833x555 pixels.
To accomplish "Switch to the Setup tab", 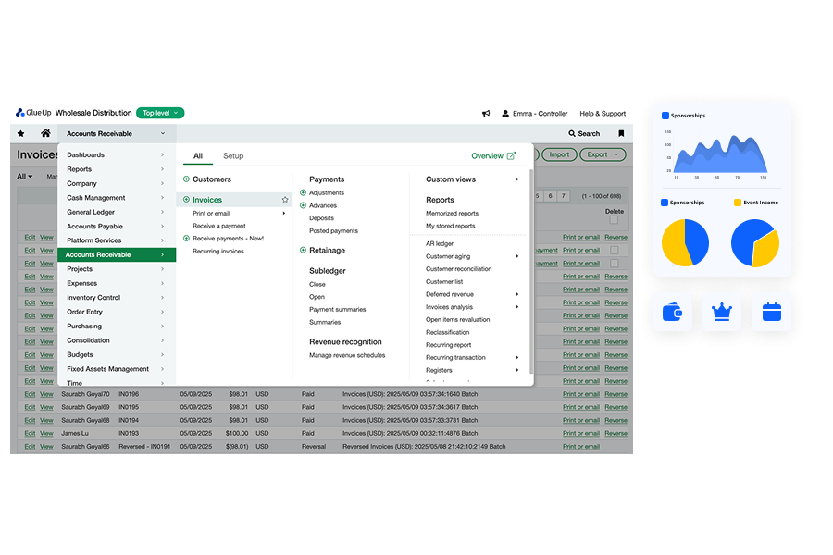I will point(232,156).
